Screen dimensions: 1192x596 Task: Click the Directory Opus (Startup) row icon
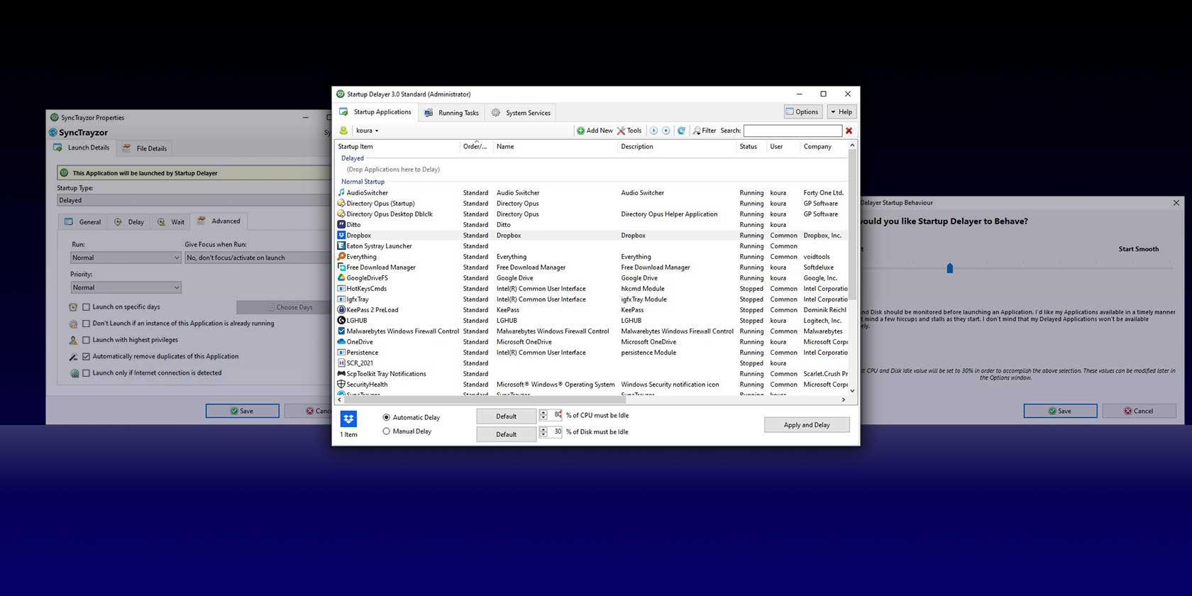pos(341,203)
